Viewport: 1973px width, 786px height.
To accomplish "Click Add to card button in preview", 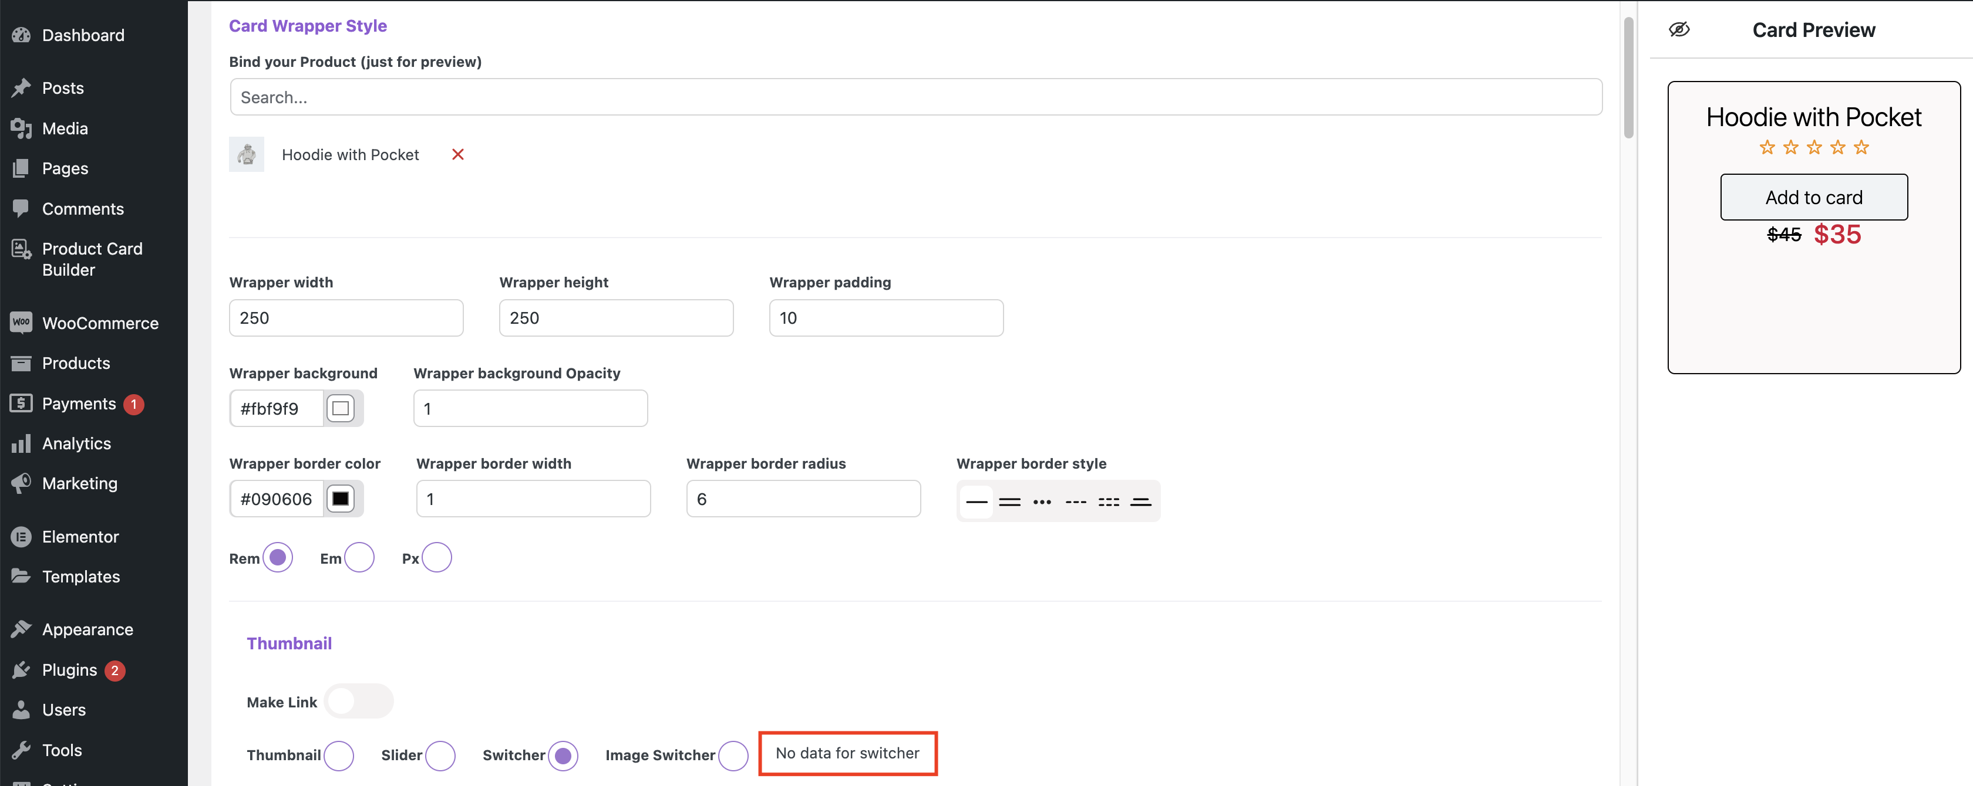I will [x=1814, y=198].
